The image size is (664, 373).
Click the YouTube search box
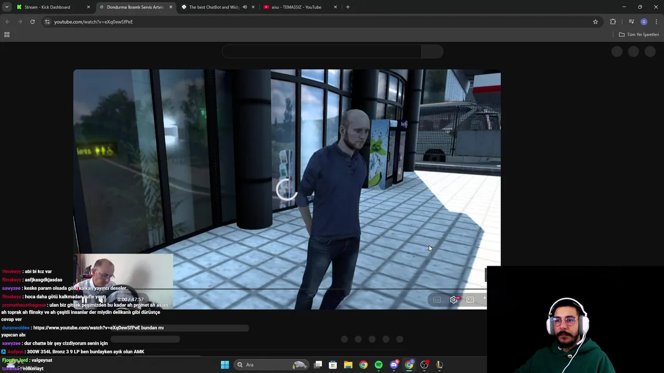[x=322, y=51]
